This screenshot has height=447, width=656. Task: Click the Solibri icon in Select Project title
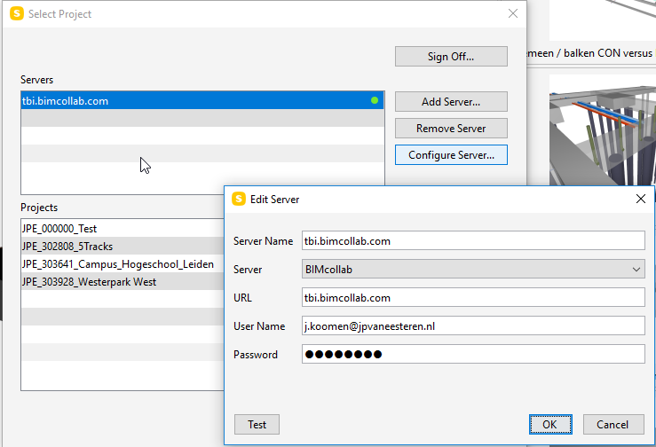pyautogui.click(x=17, y=13)
